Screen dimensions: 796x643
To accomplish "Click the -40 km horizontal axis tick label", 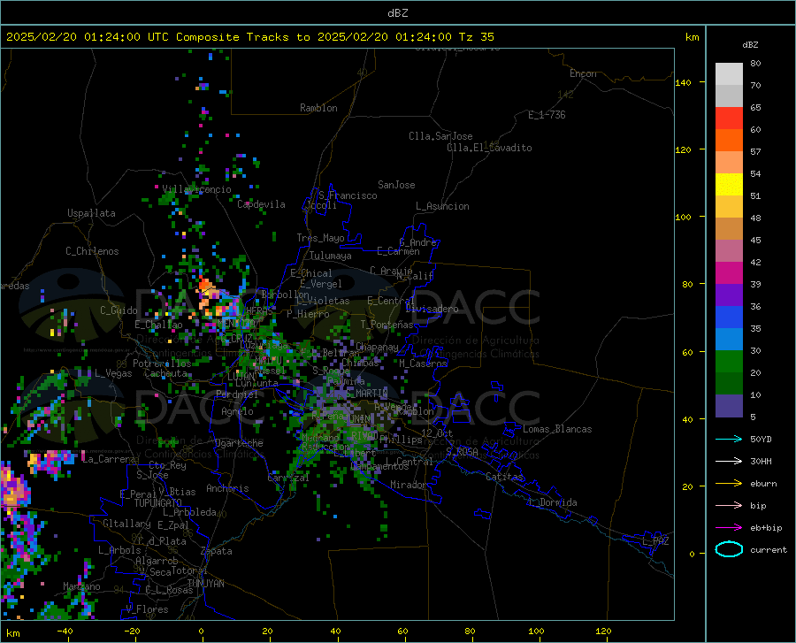I will [x=65, y=632].
